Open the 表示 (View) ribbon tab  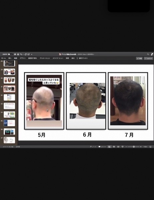(73, 58)
